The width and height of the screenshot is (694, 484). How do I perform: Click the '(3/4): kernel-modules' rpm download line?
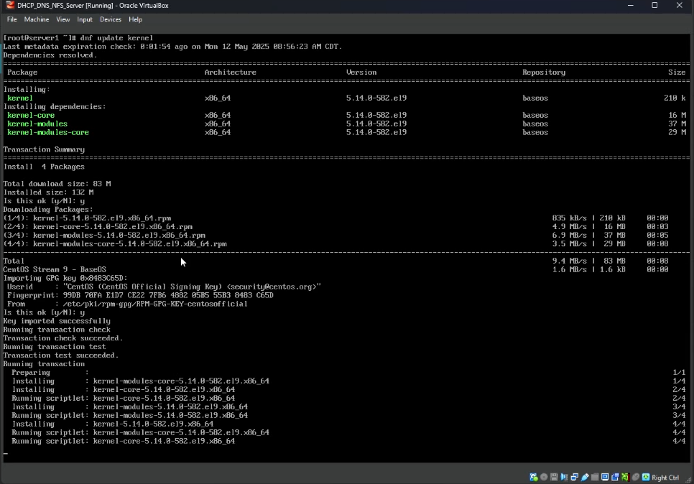(x=104, y=236)
